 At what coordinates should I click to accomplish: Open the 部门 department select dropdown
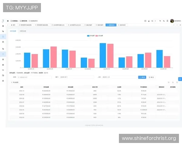tap(76, 77)
